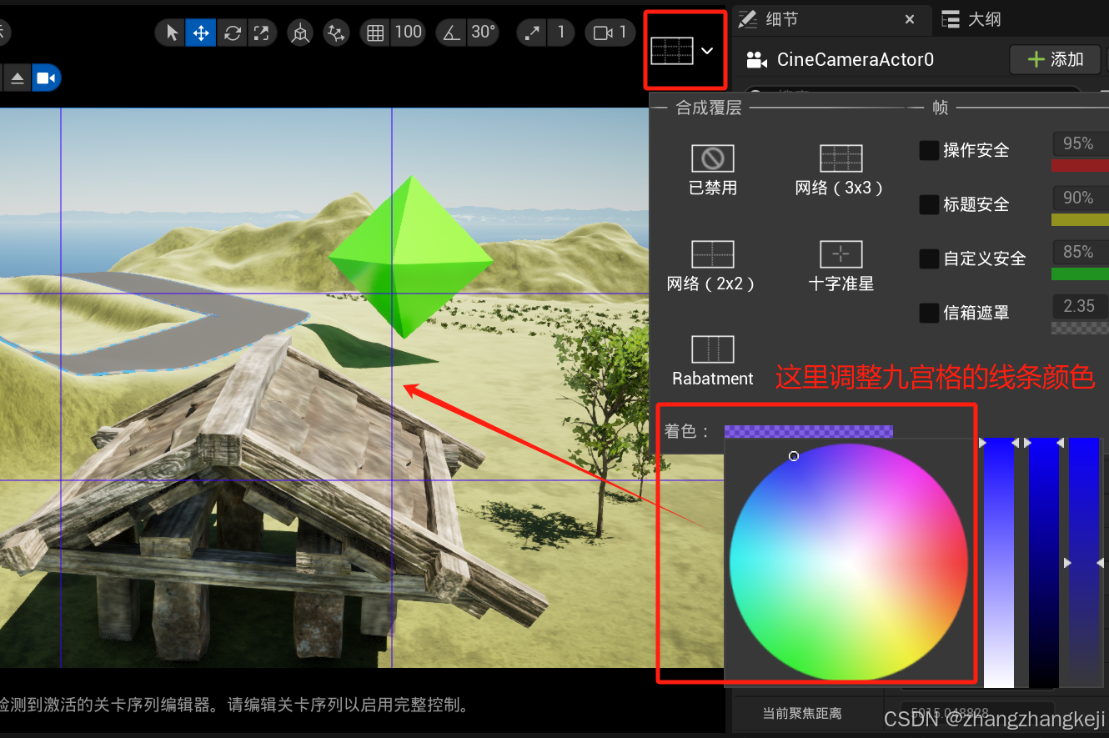Open the composition overlay dropdown arrow
Screen dimensions: 1109x738
[707, 50]
